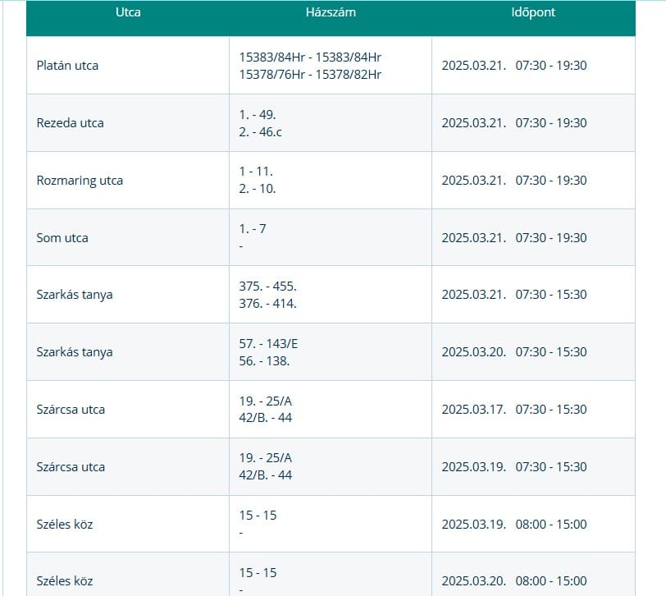
Task: Click the date and time for Som utca
Action: tap(513, 238)
